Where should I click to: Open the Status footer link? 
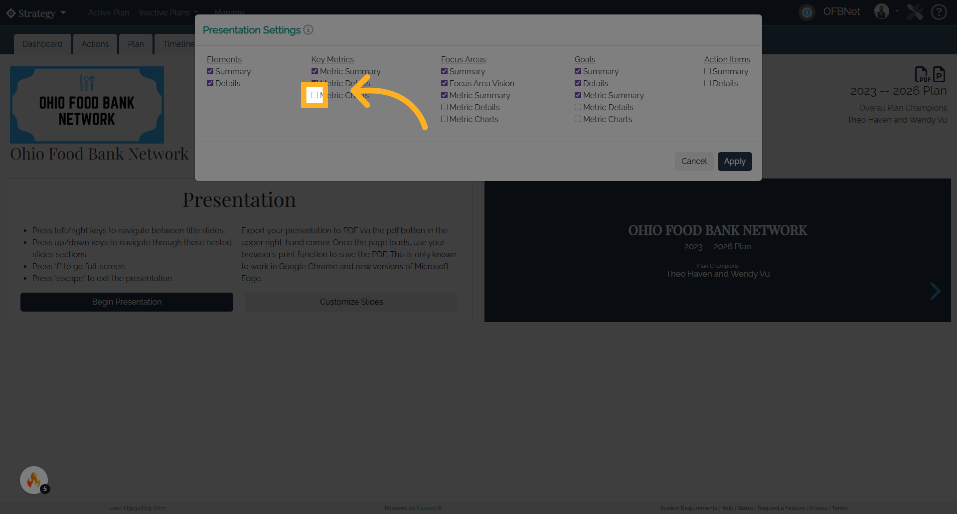coord(746,508)
